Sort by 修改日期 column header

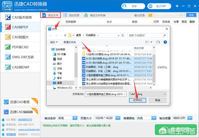[139, 48]
